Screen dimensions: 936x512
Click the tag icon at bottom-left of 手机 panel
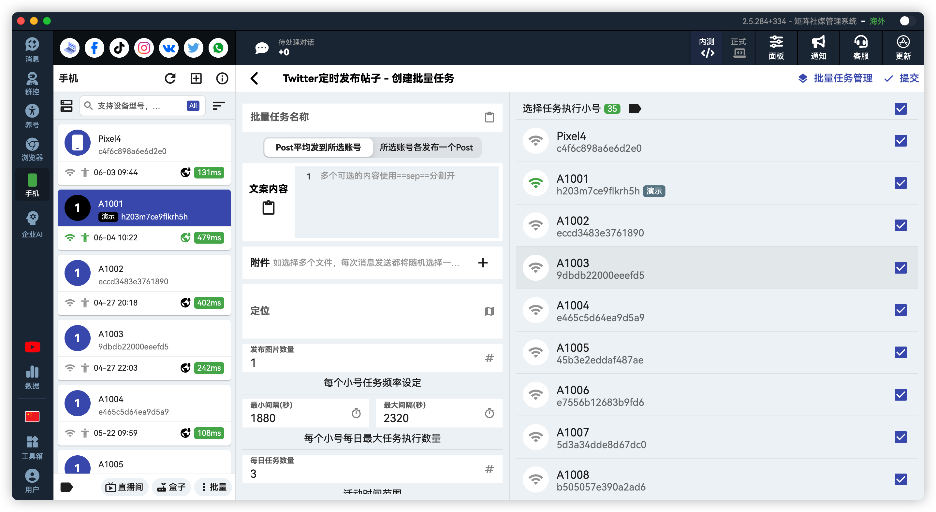tap(66, 487)
